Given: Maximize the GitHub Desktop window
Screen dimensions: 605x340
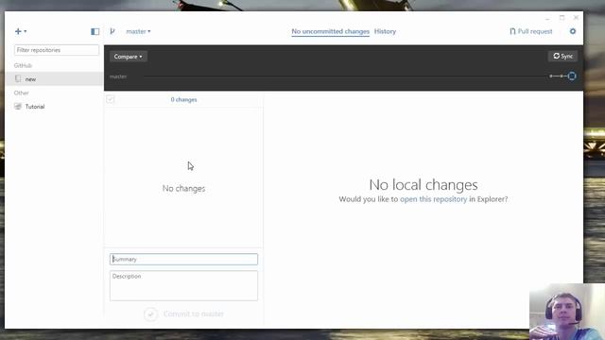Looking at the screenshot, I should point(562,18).
